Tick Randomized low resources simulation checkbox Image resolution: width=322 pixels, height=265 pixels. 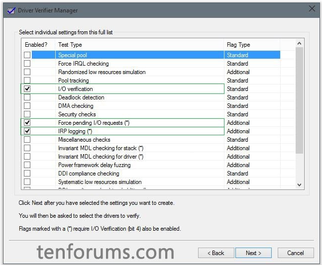coord(27,72)
